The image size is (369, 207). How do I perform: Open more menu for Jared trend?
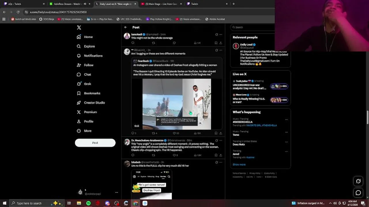(x=286, y=152)
